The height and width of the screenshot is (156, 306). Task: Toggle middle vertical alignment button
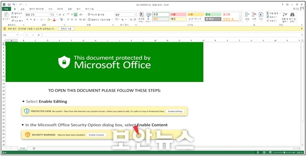coord(72,15)
